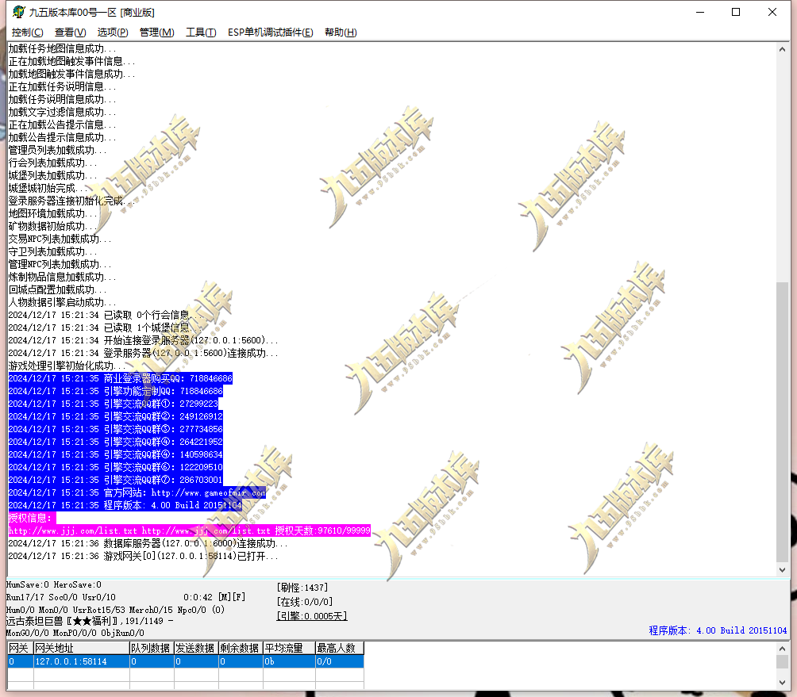The width and height of the screenshot is (797, 697).
Task: Open the 选项(P) menu
Action: [113, 33]
